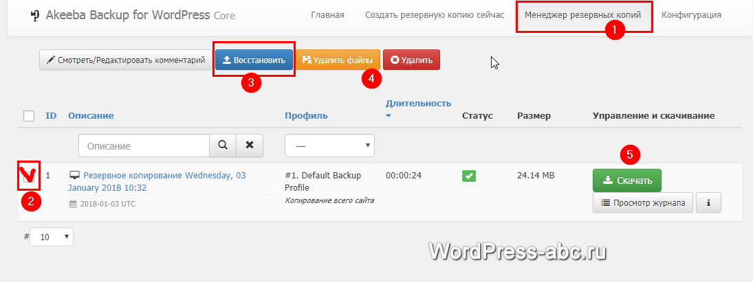Open Создать резервную копию сейчас

(x=435, y=15)
